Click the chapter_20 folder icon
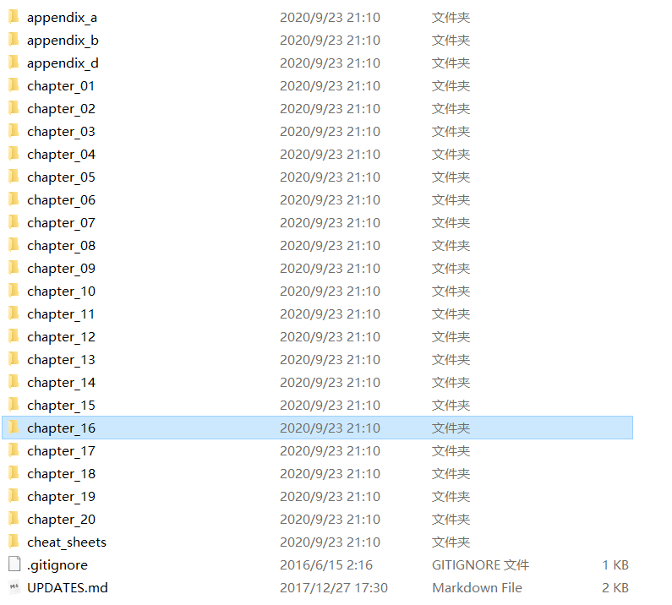This screenshot has height=605, width=672. tap(14, 519)
